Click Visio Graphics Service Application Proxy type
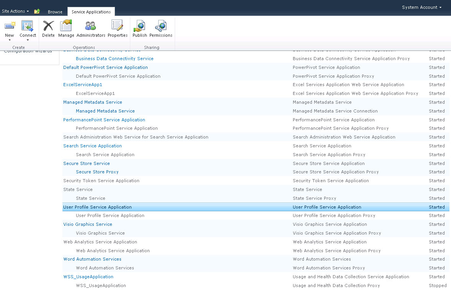Screen dimensions: 451x292 pos(337,233)
